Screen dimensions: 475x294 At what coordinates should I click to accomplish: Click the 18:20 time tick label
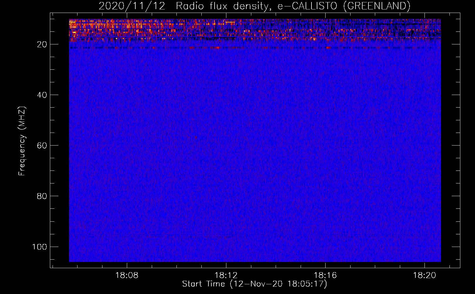click(425, 275)
